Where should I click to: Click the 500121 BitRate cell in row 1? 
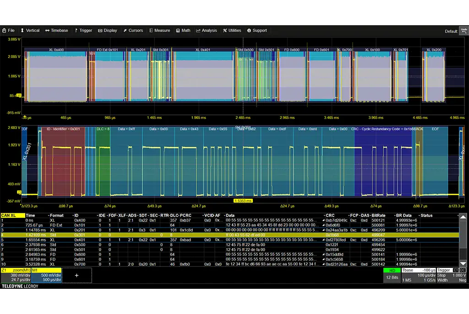[x=378, y=221]
